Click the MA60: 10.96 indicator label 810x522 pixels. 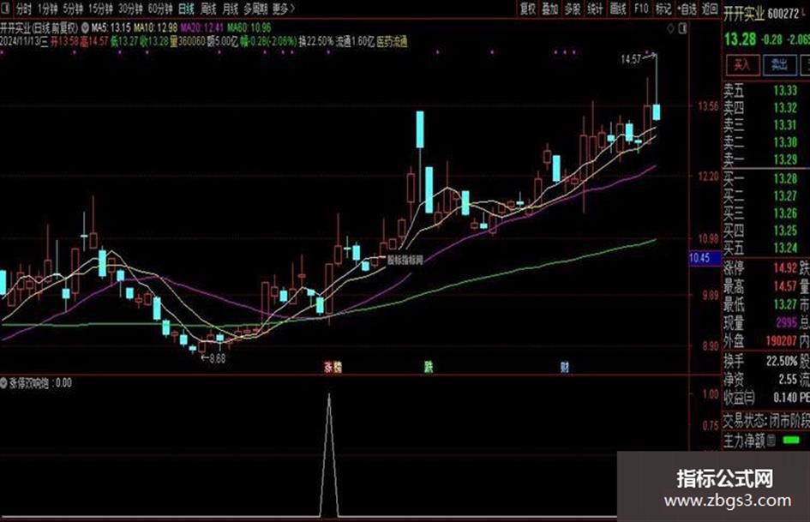tap(249, 27)
